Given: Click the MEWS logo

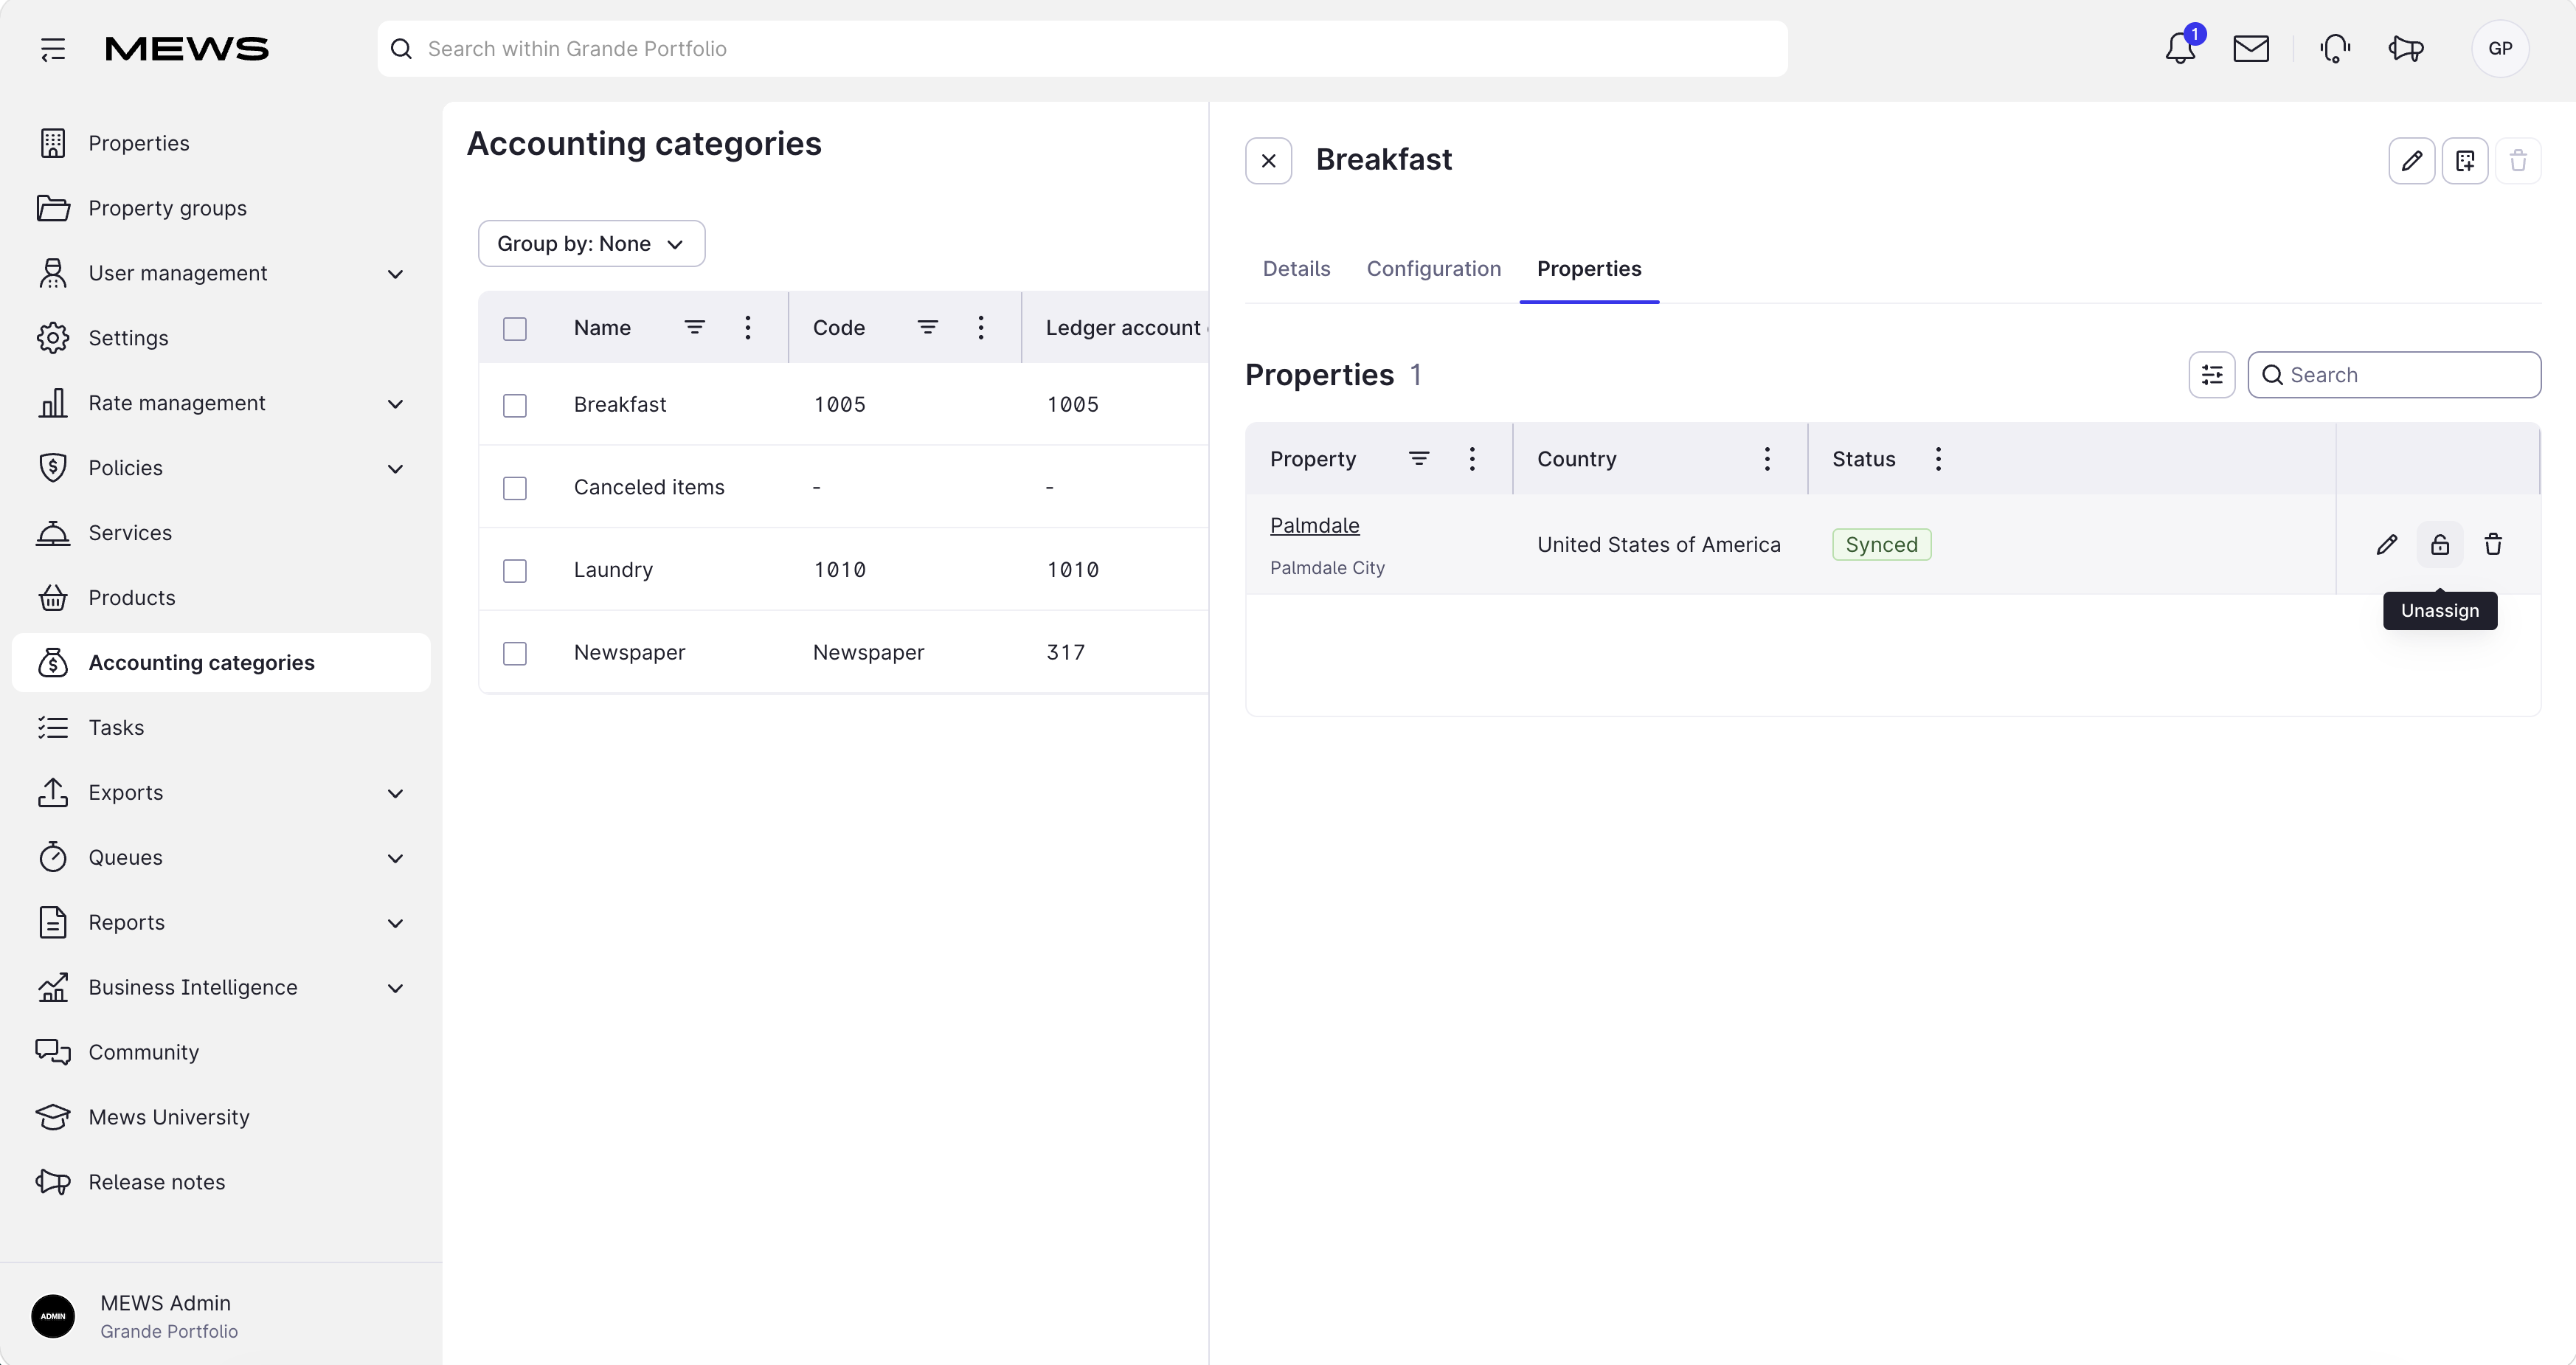Looking at the screenshot, I should point(187,49).
